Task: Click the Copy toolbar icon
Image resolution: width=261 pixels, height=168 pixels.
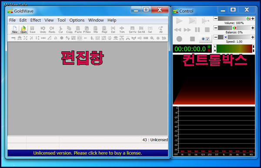Action: point(69,30)
